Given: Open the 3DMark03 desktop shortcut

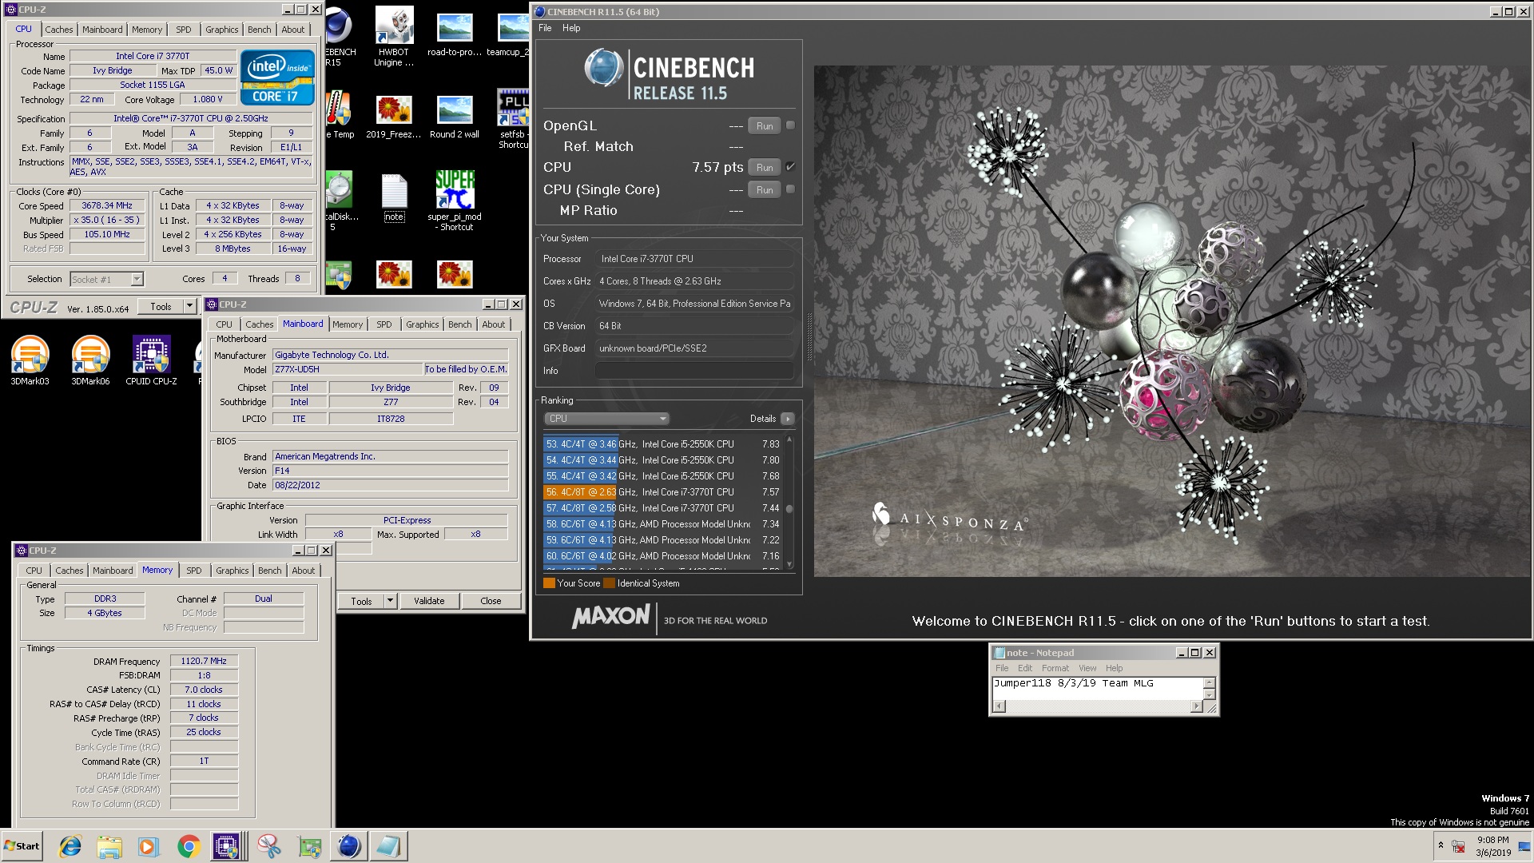Looking at the screenshot, I should coord(30,360).
